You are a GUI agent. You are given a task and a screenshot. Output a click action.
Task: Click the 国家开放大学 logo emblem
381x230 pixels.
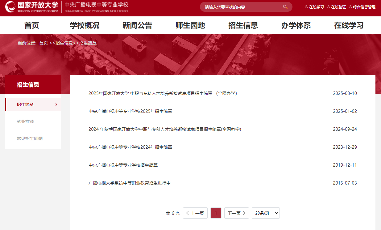click(x=10, y=6)
